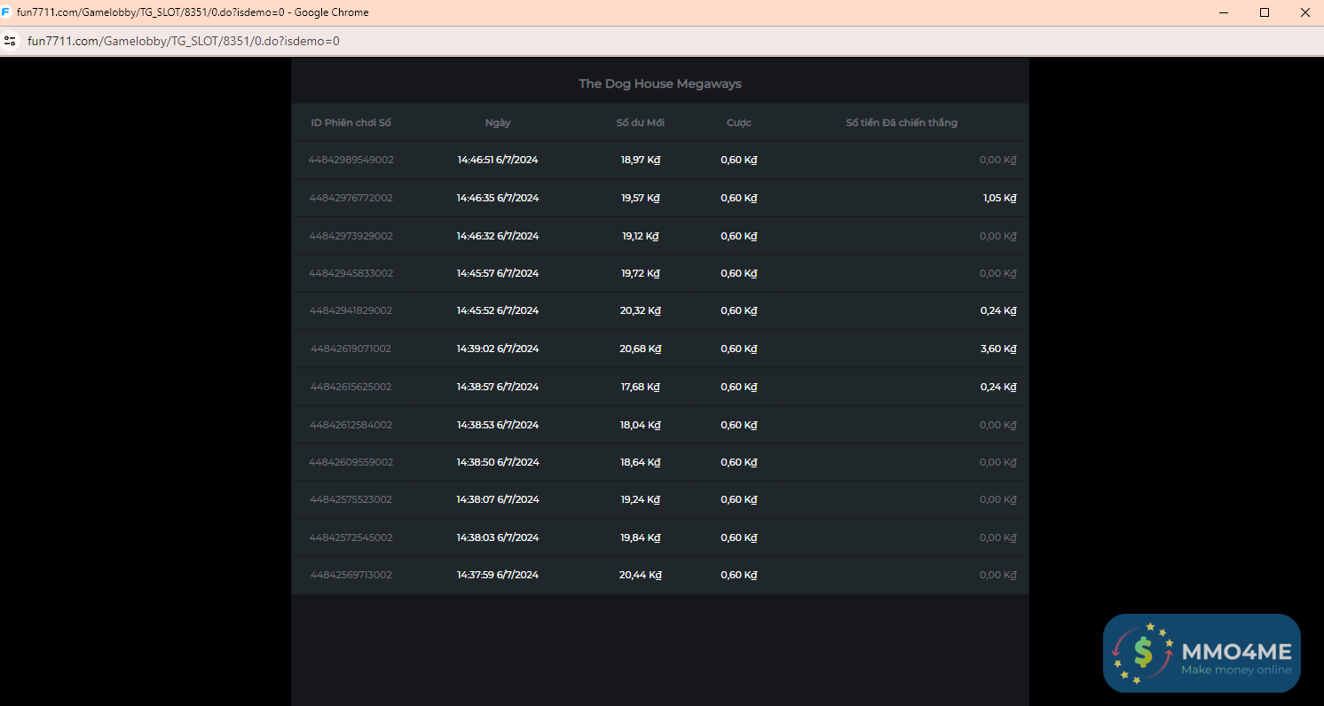The height and width of the screenshot is (706, 1324).
Task: Click the 0,00 K₫ win in the 14:37:59 row
Action: [x=997, y=575]
